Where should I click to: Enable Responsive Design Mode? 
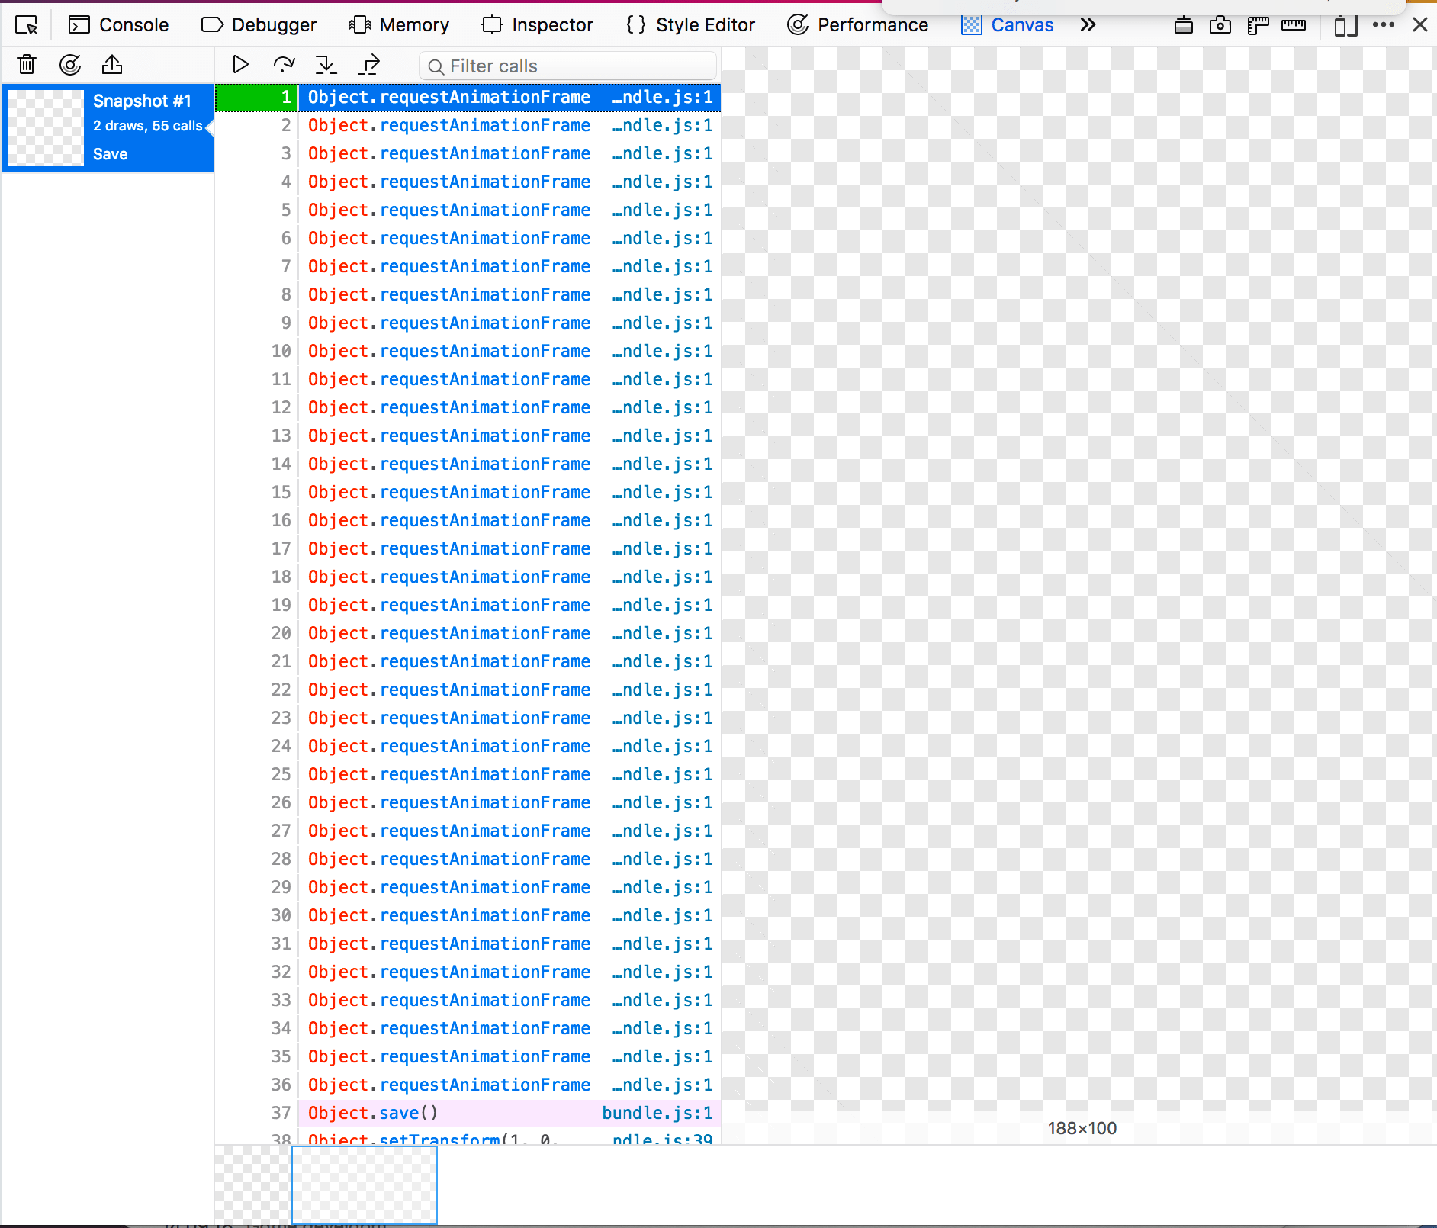(1345, 25)
